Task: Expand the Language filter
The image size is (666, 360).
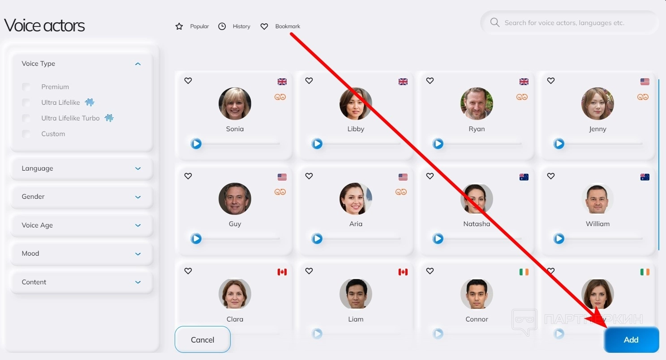Action: point(82,168)
